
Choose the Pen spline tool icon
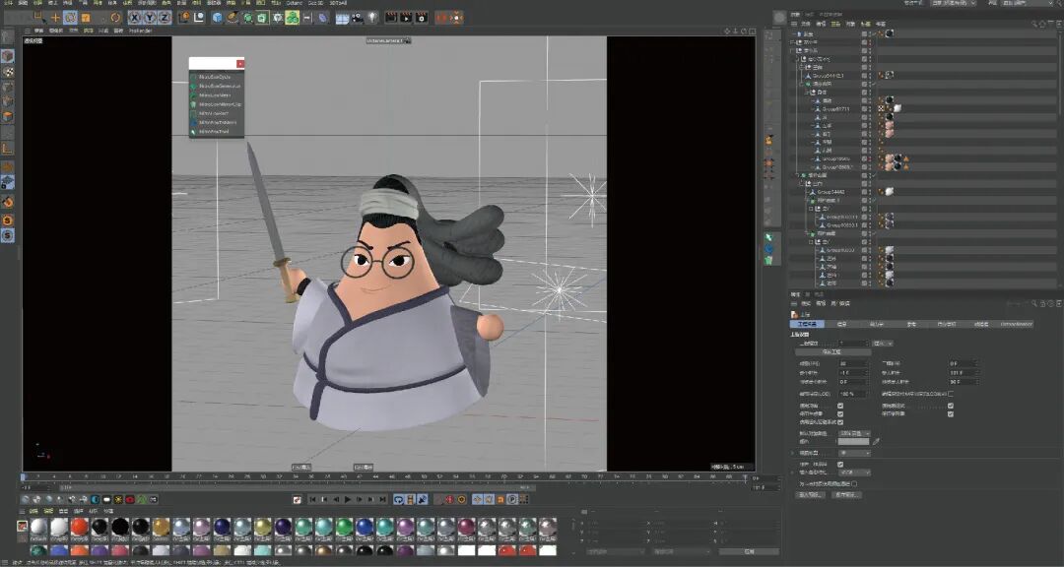(233, 18)
